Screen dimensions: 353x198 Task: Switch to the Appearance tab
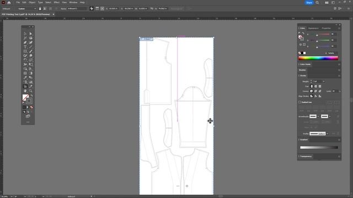313,28
